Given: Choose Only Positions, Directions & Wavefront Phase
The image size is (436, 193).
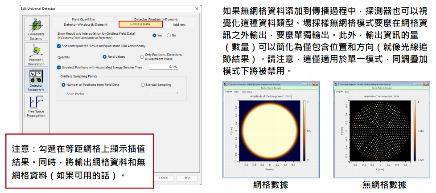Looking at the screenshot, I should 141,56.
